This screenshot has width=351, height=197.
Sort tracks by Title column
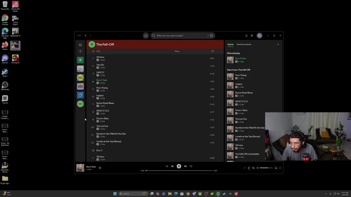(x=98, y=51)
